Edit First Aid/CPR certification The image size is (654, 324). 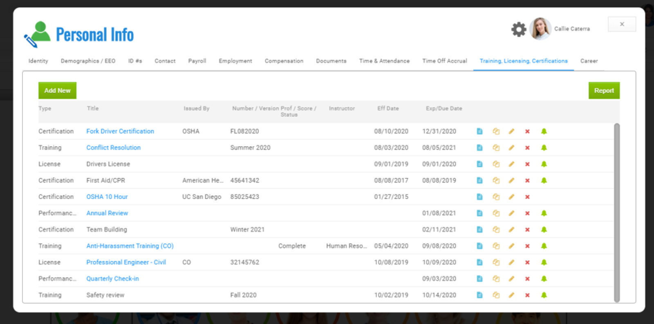tap(511, 180)
